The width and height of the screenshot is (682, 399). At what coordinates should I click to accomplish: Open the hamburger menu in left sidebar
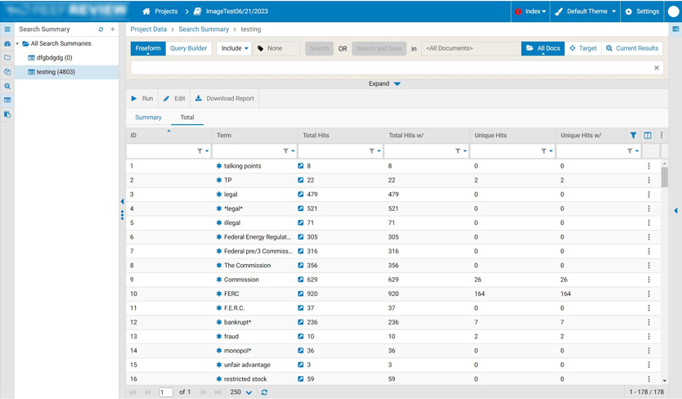coord(7,29)
